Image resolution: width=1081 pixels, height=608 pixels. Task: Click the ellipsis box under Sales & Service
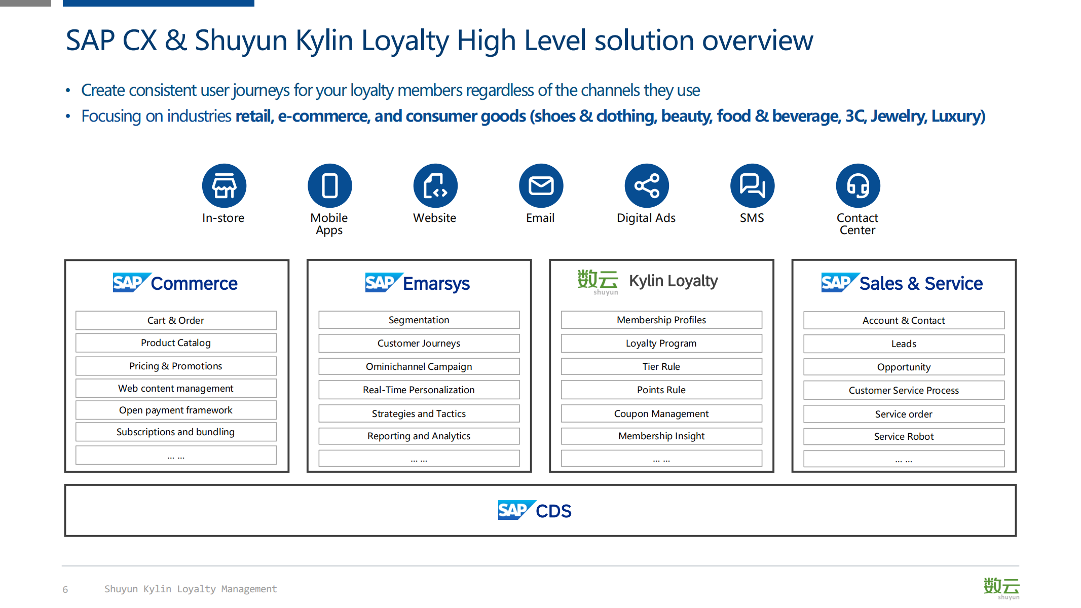pos(904,459)
